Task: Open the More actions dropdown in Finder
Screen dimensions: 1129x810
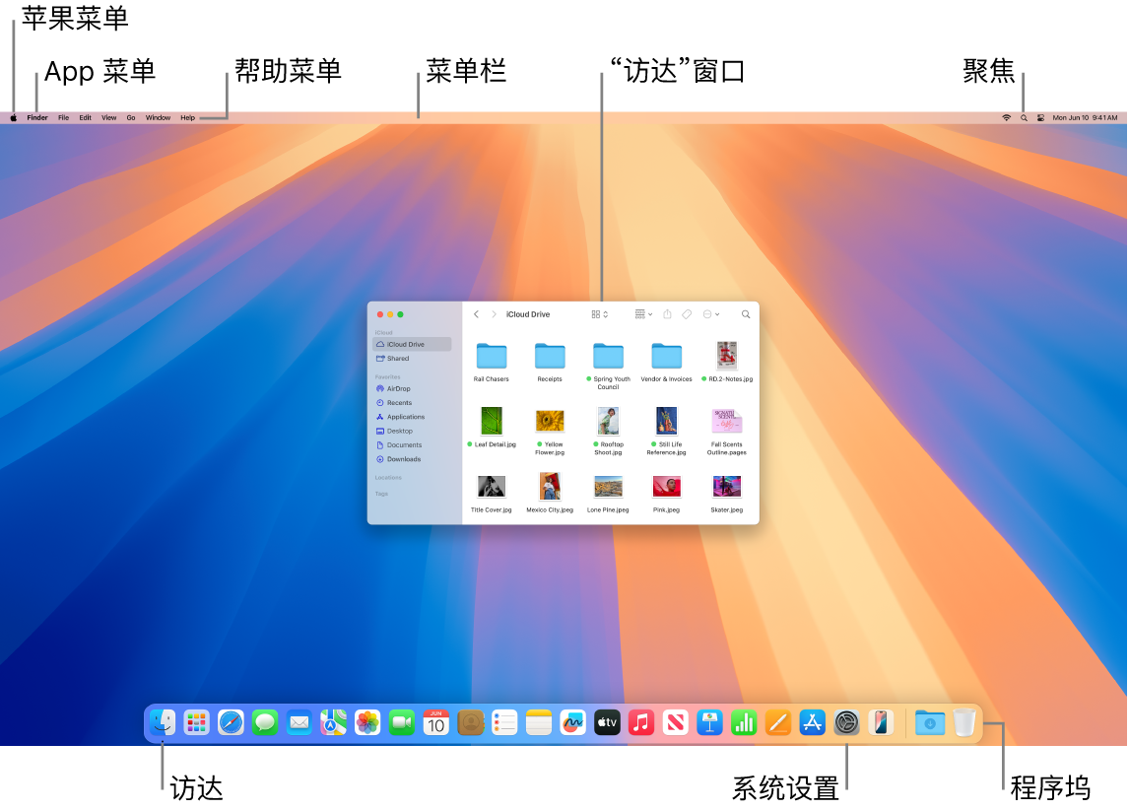Action: pos(710,313)
